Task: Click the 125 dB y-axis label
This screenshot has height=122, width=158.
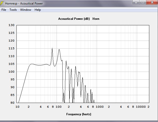Action: (x=11, y=33)
